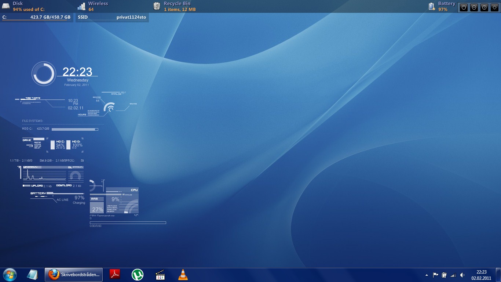This screenshot has height=282, width=501.
Task: Click the "February 02, 2011" date text
Action: click(x=77, y=85)
